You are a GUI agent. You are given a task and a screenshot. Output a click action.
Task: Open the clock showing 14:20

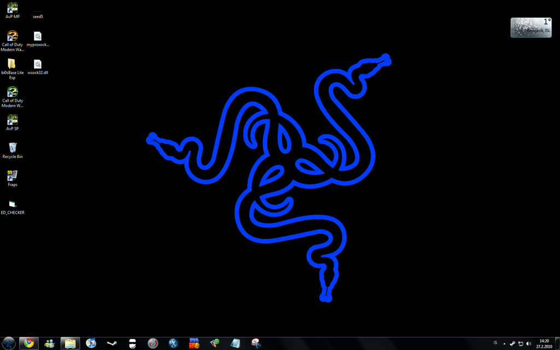pyautogui.click(x=544, y=343)
